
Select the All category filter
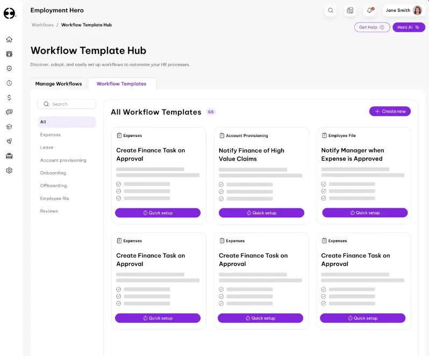click(x=67, y=122)
